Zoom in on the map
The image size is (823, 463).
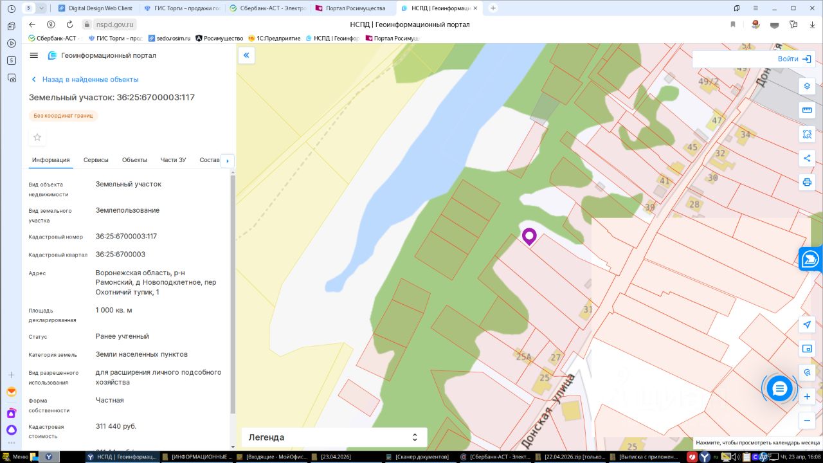(807, 397)
